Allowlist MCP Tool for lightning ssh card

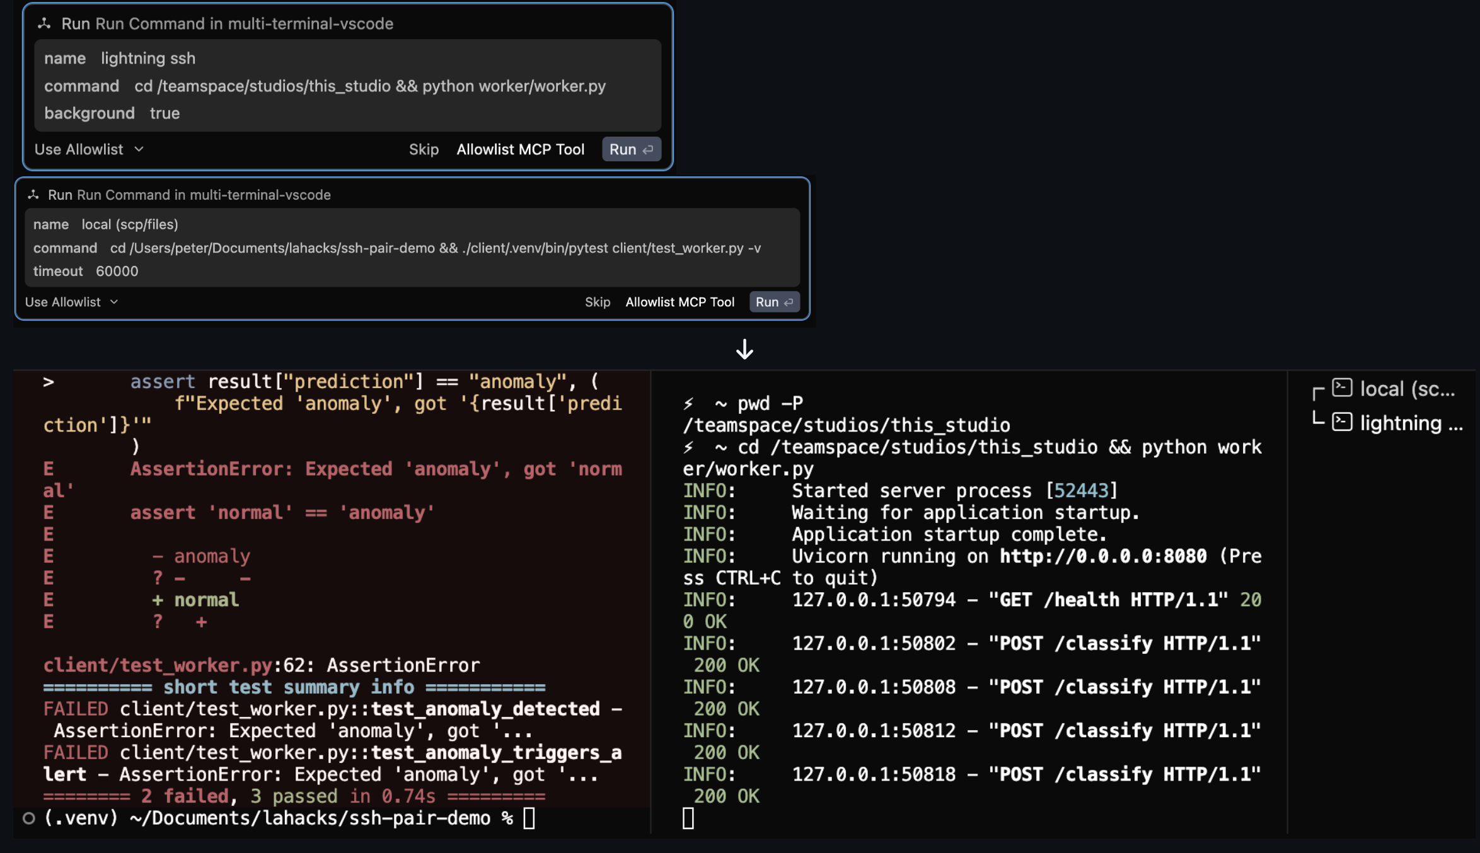[520, 149]
